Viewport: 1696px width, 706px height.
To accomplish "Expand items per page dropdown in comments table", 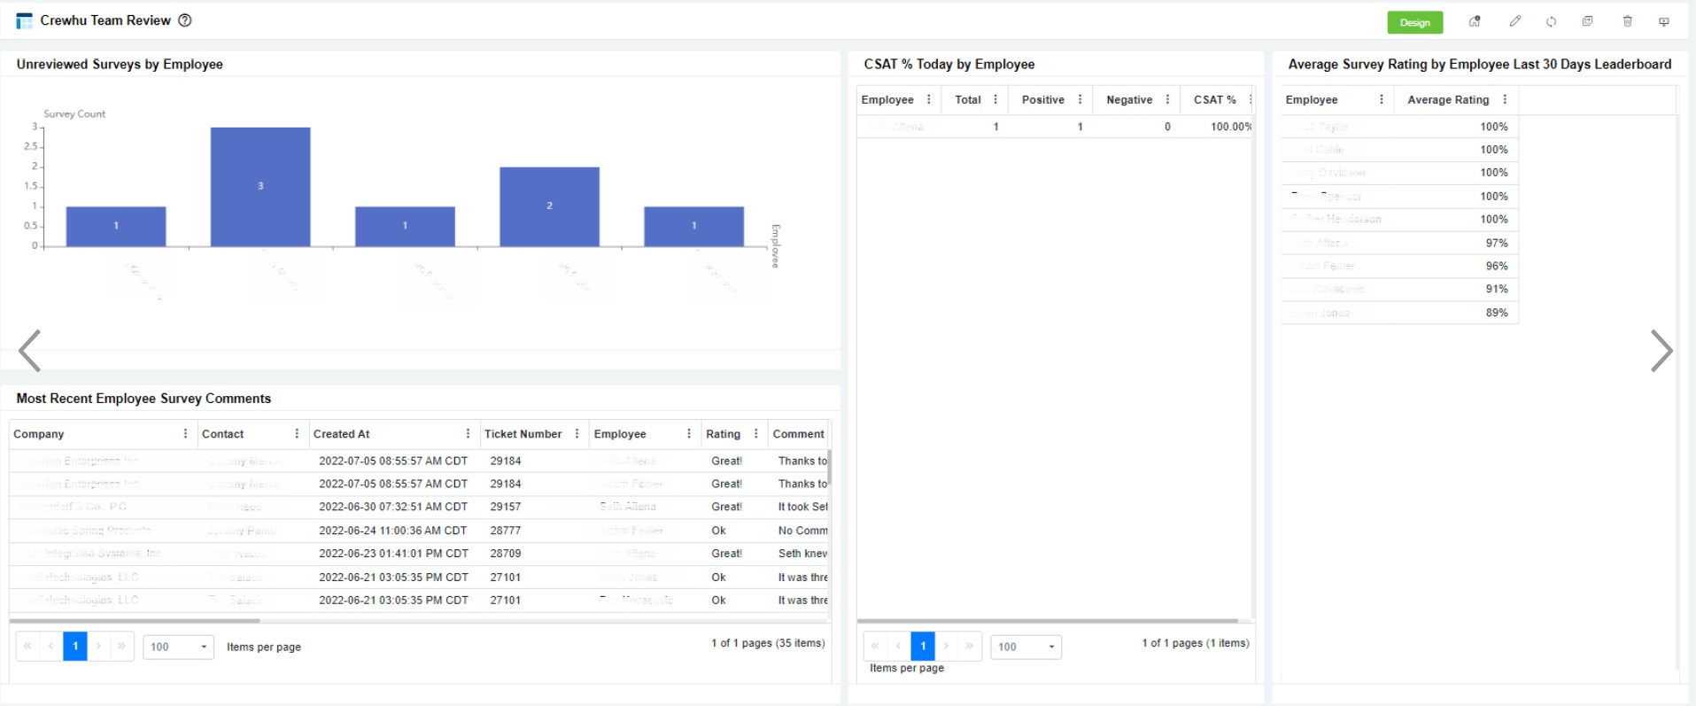I will (x=178, y=647).
